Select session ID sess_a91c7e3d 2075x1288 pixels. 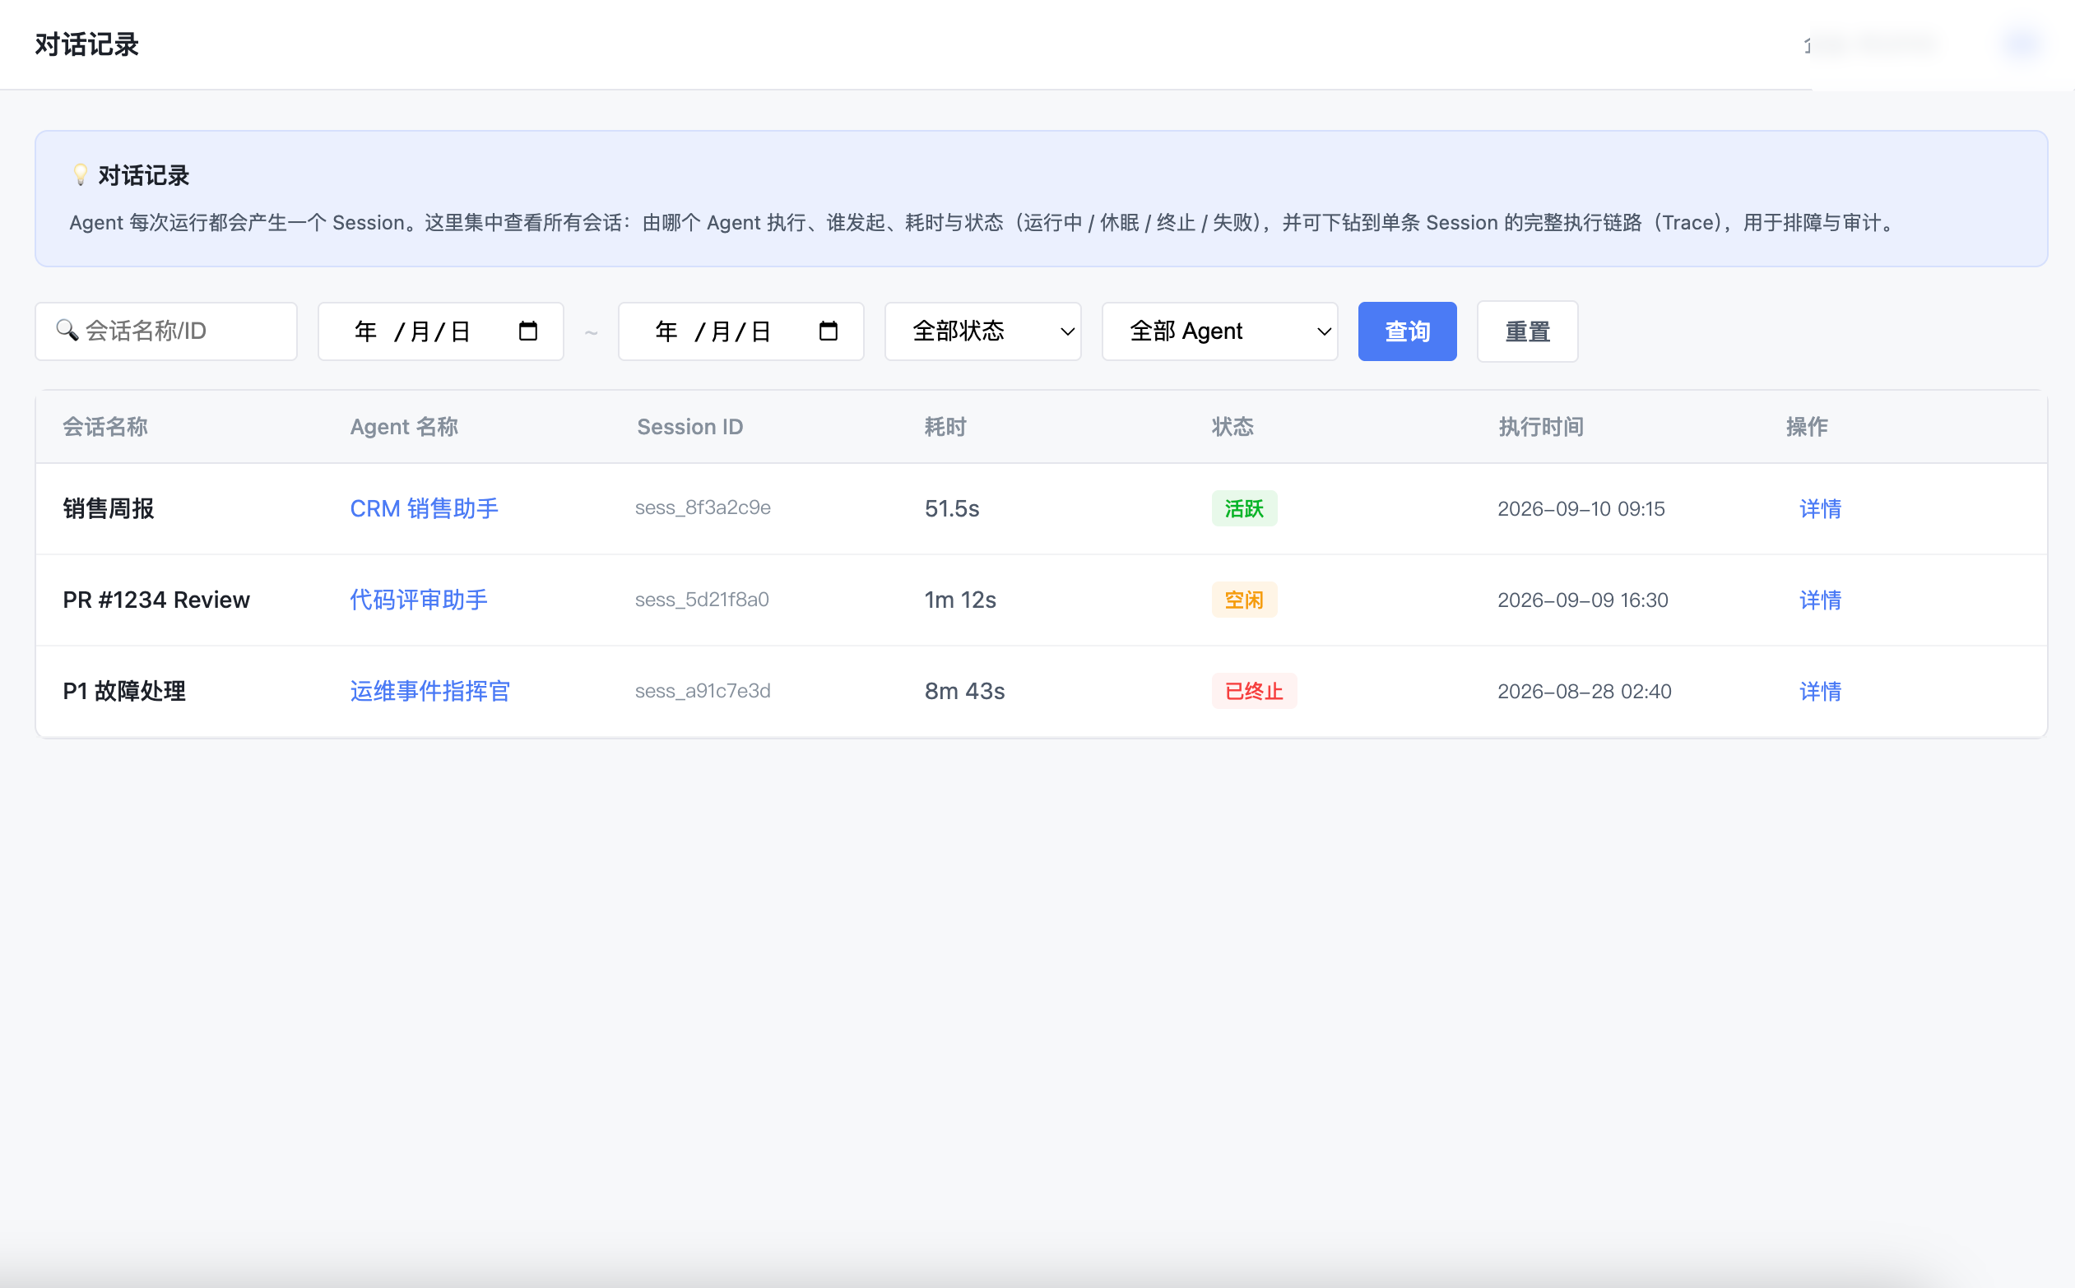pyautogui.click(x=703, y=691)
